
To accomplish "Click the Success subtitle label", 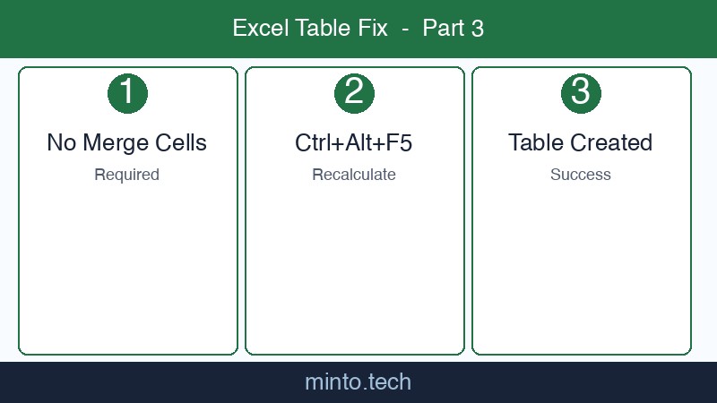I will (581, 175).
